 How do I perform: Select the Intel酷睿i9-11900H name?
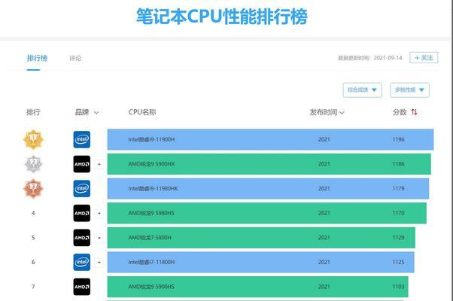pyautogui.click(x=151, y=139)
